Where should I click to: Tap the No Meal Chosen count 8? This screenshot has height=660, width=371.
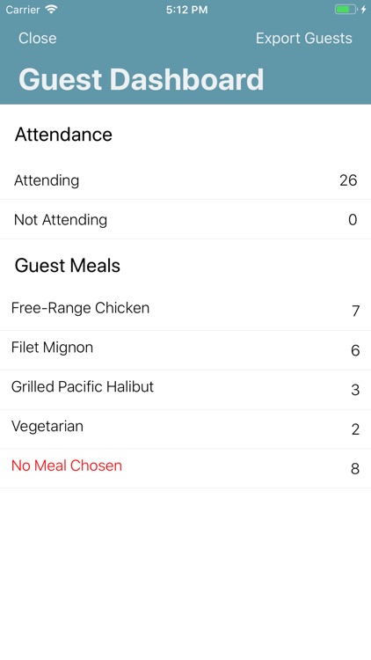point(355,468)
